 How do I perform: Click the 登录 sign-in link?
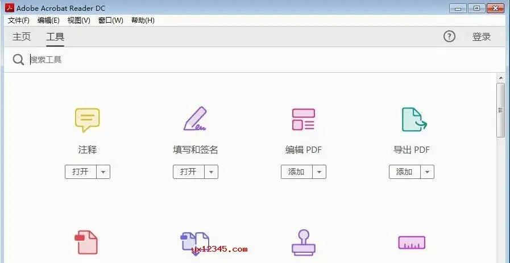point(482,37)
